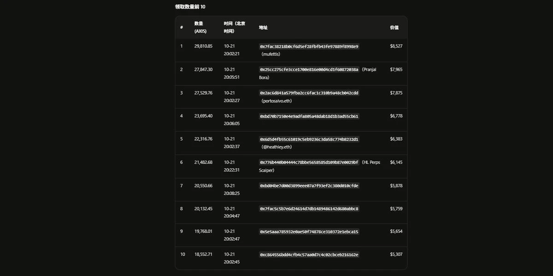The height and width of the screenshot is (276, 553).
Task: Click the address starting 0xbd70b7150e4e
Action: point(309,116)
